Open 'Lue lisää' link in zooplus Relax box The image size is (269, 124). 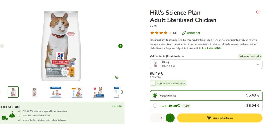(117, 106)
